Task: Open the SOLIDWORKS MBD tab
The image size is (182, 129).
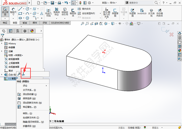Action: tap(60, 23)
